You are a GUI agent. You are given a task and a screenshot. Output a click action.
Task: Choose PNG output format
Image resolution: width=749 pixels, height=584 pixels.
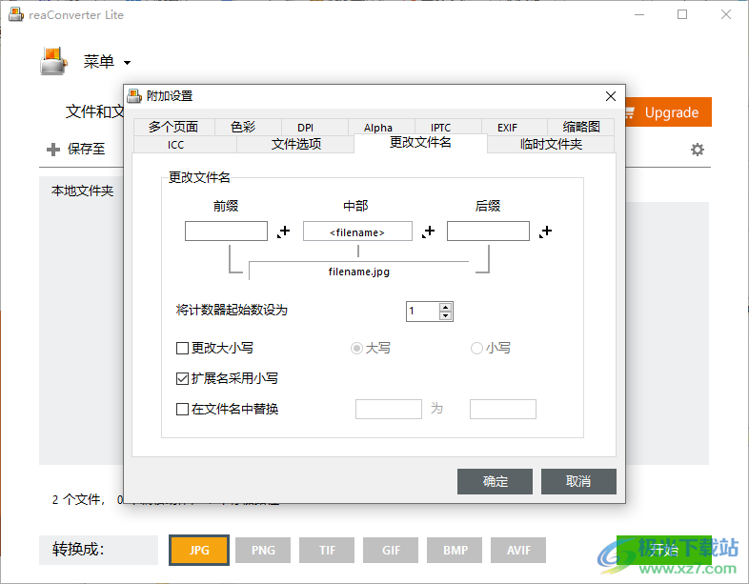(x=263, y=550)
